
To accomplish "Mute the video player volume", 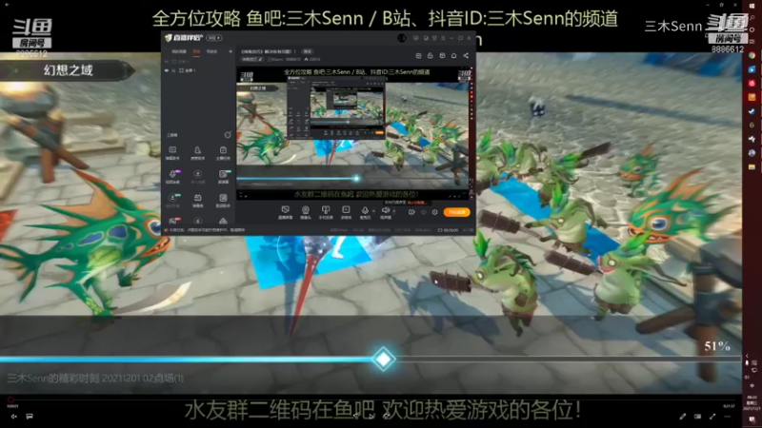I will pyautogui.click(x=13, y=417).
